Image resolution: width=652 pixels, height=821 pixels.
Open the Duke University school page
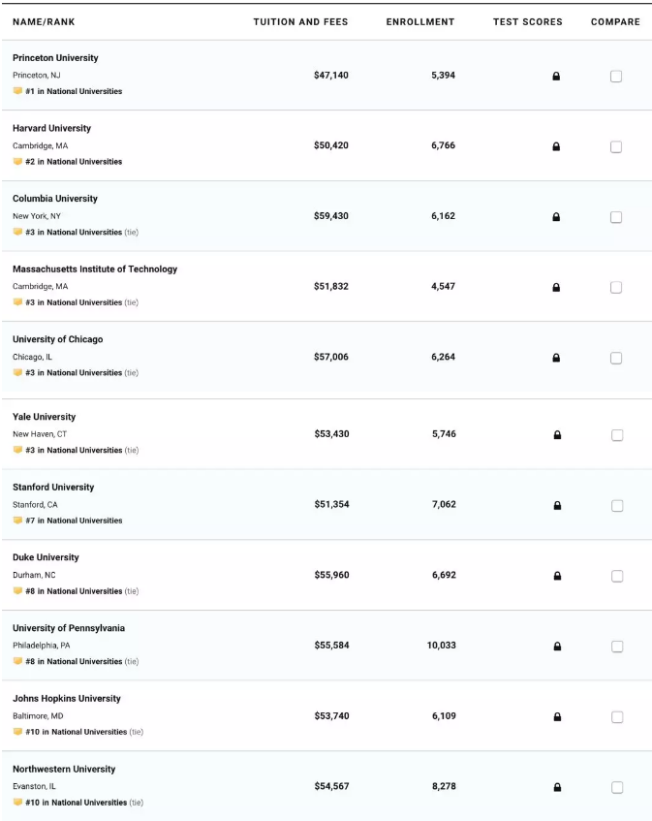tap(46, 557)
